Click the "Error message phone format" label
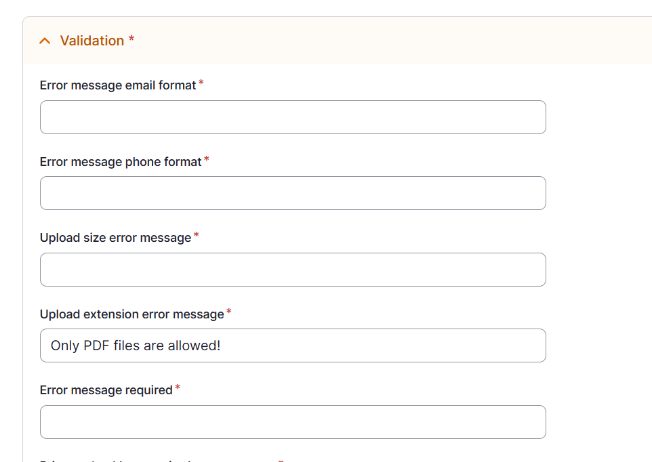652x462 pixels. coord(121,162)
